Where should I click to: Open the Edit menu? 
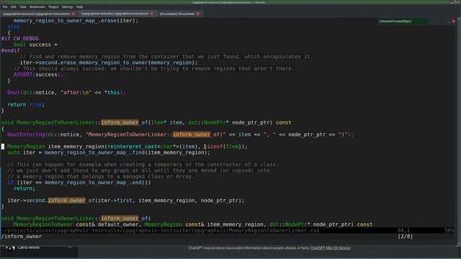(x=14, y=6)
